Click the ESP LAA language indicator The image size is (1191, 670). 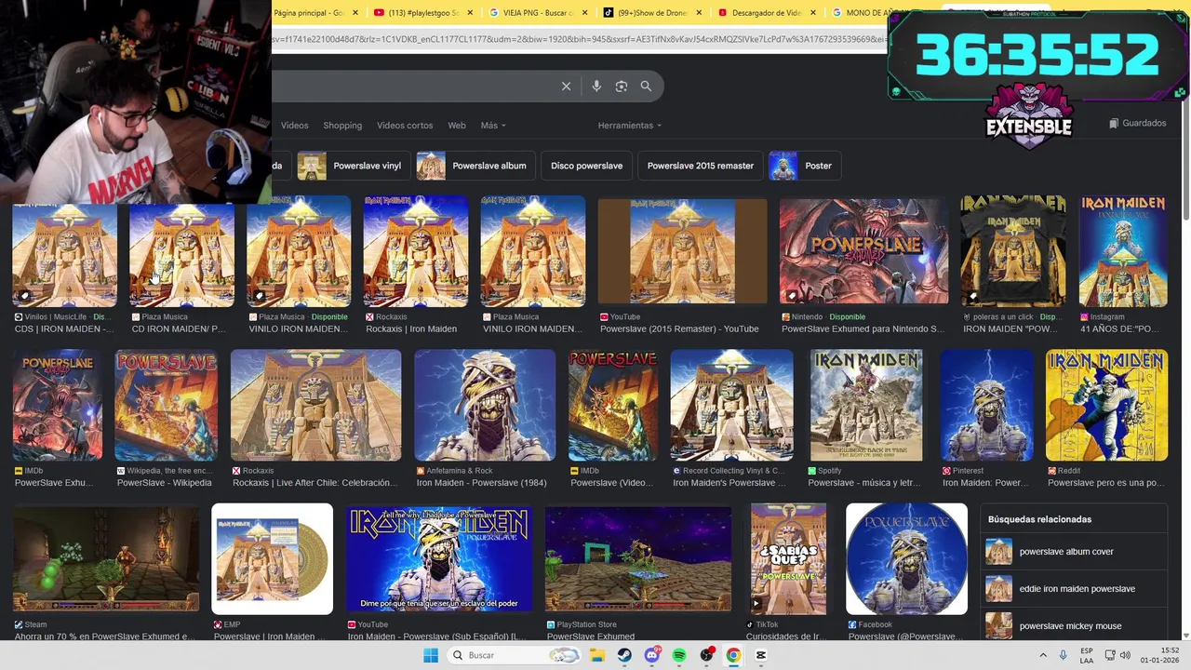pyautogui.click(x=1087, y=655)
